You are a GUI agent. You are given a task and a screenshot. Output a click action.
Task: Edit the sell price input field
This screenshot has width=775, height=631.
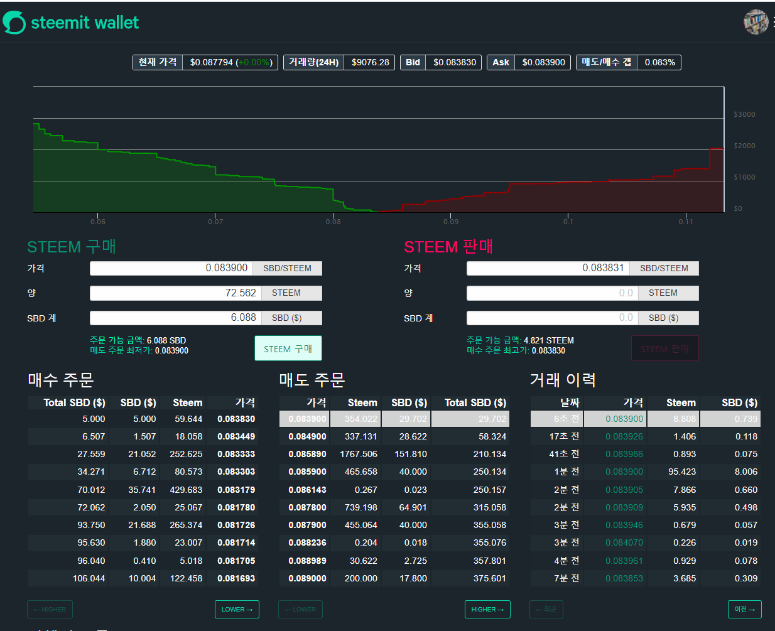click(x=548, y=268)
